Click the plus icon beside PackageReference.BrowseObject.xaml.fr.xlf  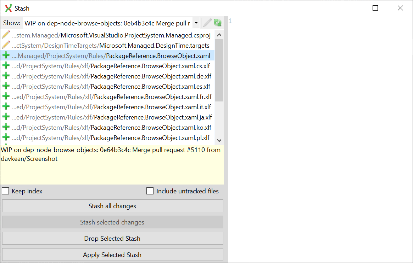pos(6,96)
